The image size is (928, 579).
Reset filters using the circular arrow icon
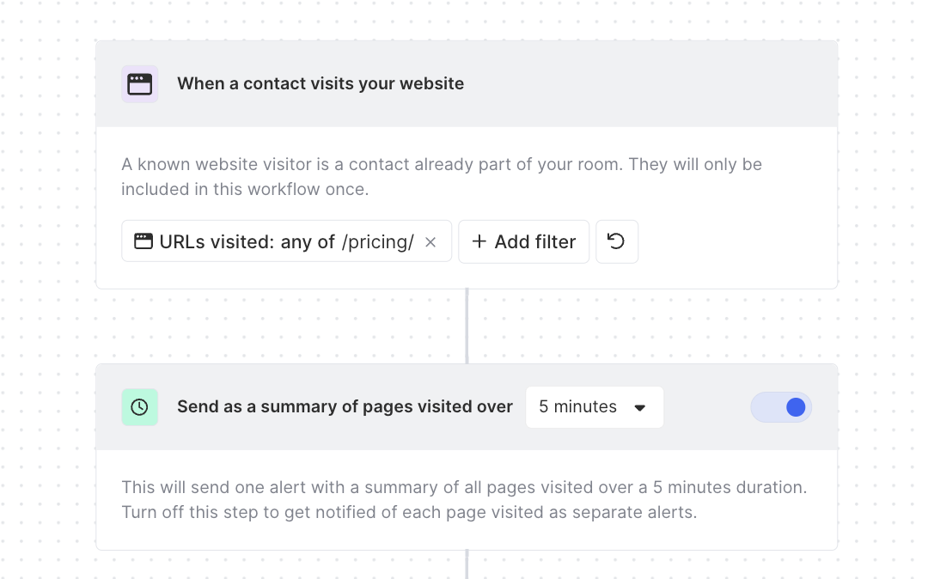pos(616,241)
